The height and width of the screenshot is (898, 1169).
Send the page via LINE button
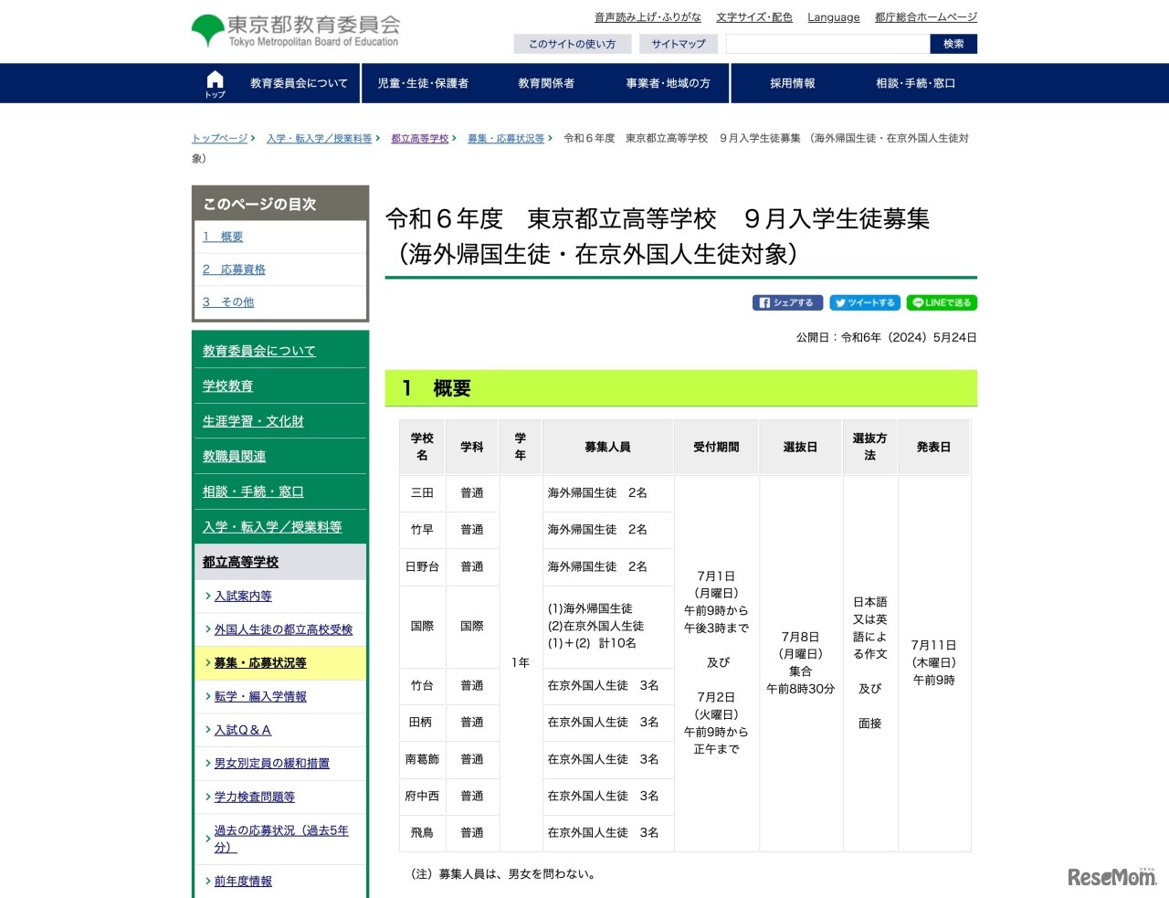(942, 302)
